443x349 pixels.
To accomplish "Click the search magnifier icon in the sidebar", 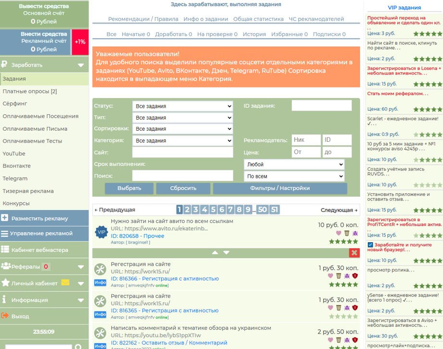I will [78, 347].
